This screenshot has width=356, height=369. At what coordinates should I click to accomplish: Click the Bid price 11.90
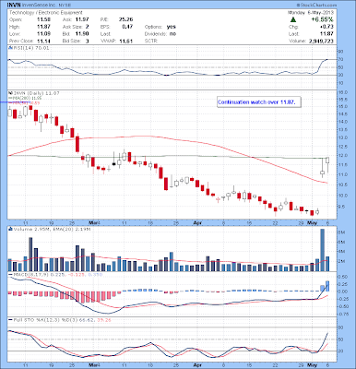[82, 33]
